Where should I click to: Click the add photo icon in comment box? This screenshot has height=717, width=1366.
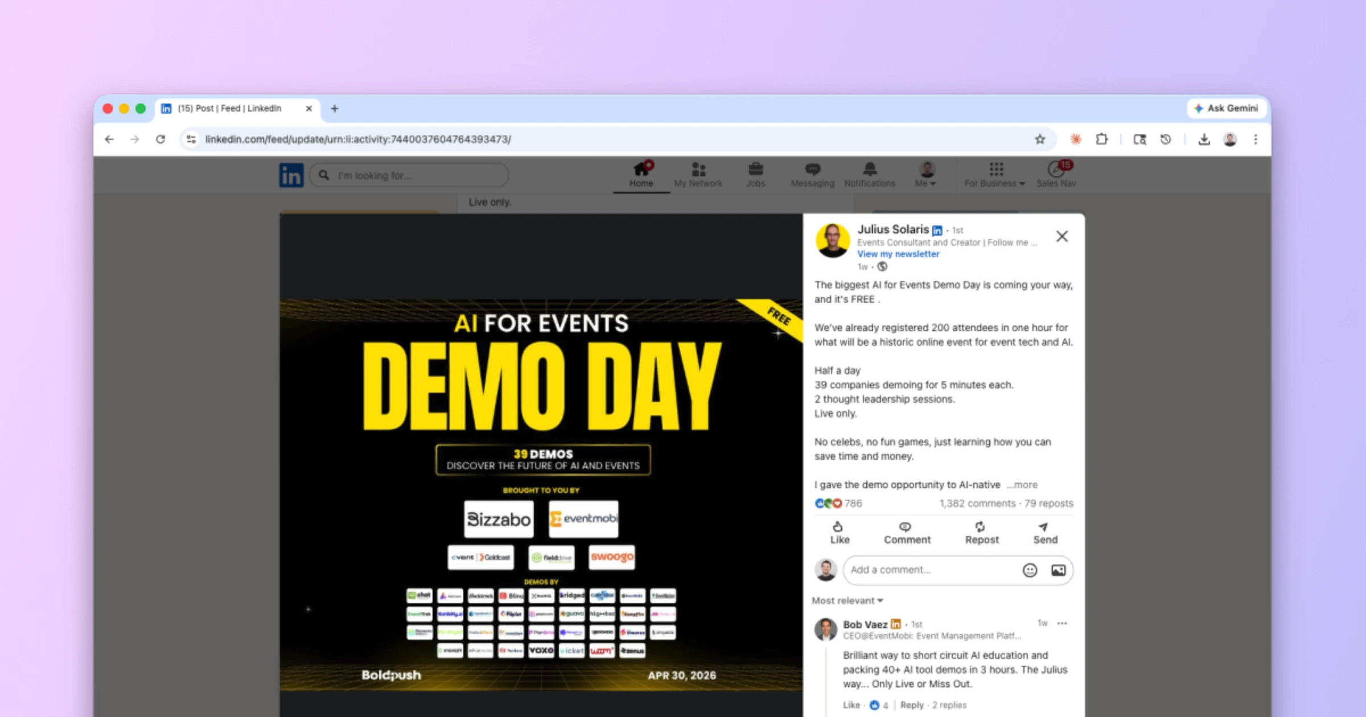pyautogui.click(x=1058, y=570)
